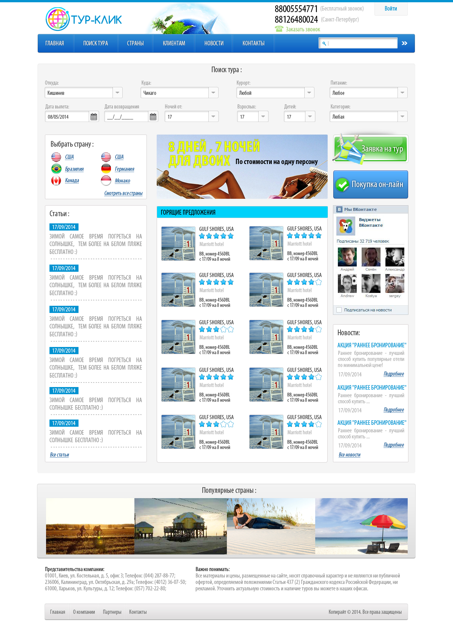This screenshot has height=624, width=453.
Task: Open Мы ВКонтакте widget title
Action: 361,209
